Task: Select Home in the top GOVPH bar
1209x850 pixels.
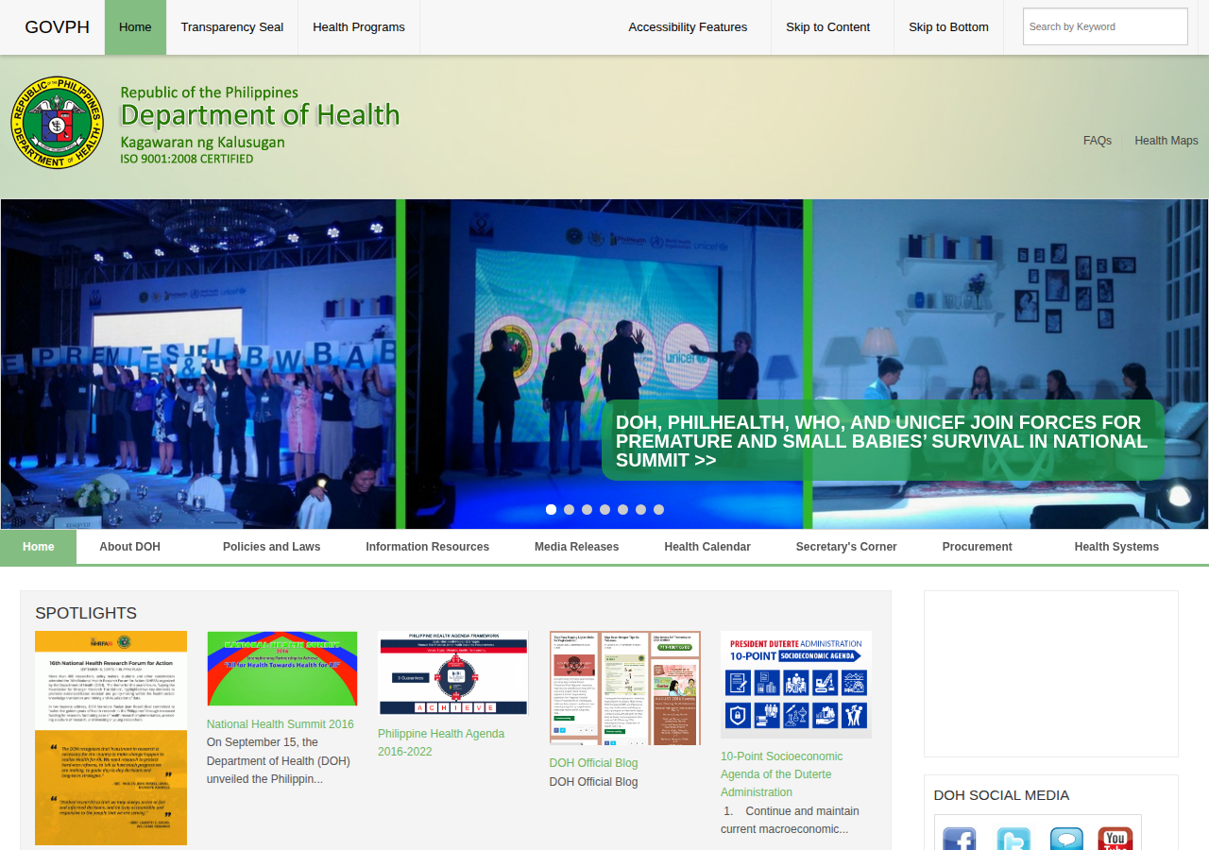Action: click(136, 27)
